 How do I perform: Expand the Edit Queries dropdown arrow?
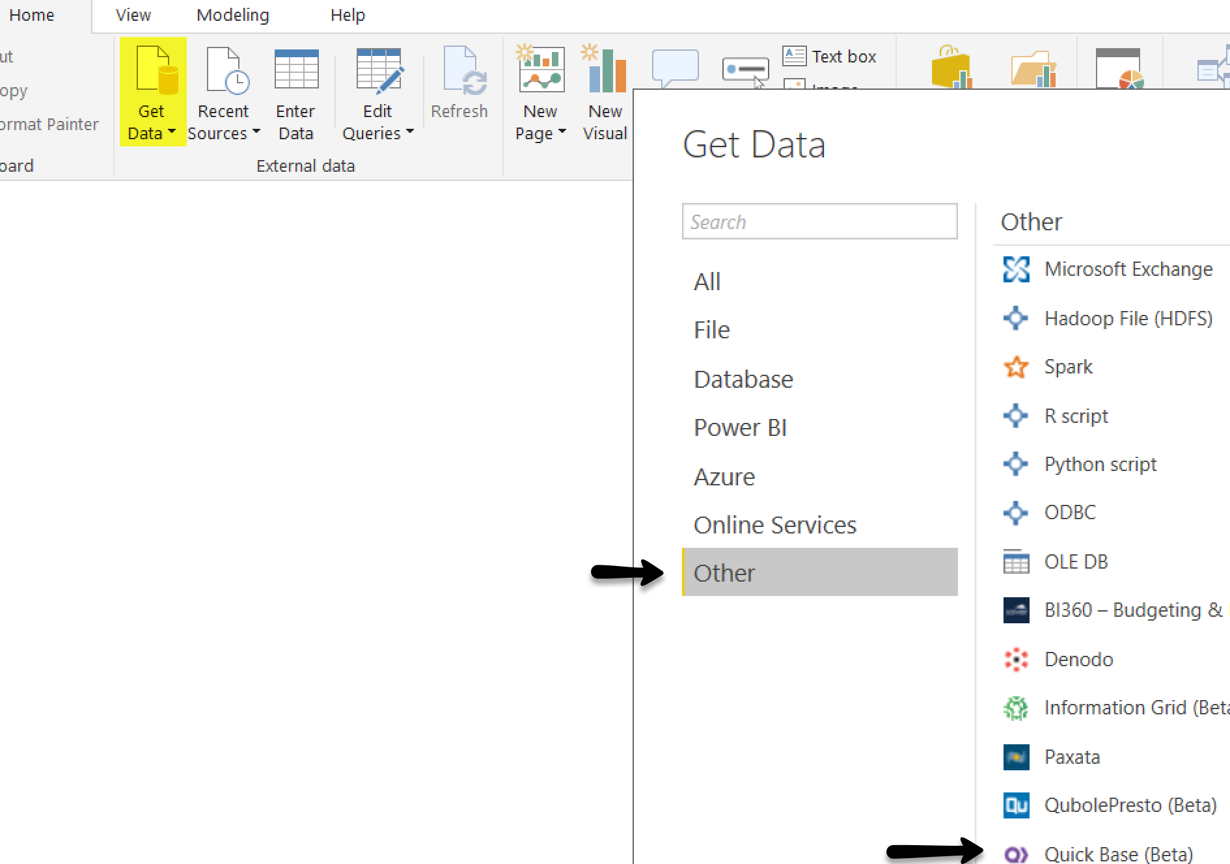point(409,132)
